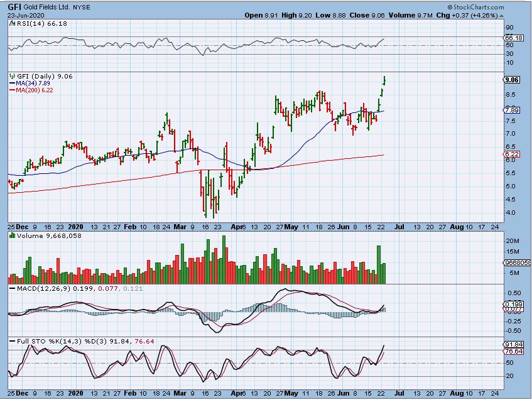Click the Volume 9.7M header value
The width and height of the screenshot is (532, 400).
point(411,15)
